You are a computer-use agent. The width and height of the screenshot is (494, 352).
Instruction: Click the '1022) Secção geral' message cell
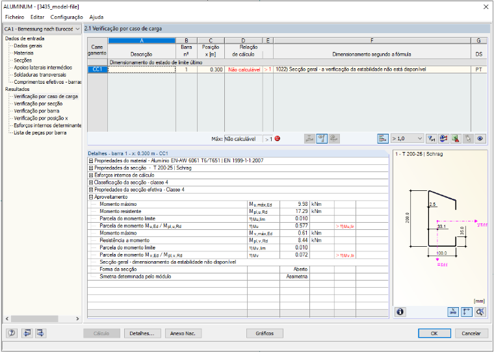(372, 69)
